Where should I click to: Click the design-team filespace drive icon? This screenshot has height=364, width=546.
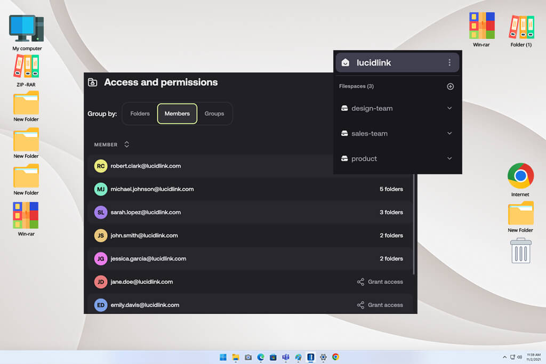344,108
